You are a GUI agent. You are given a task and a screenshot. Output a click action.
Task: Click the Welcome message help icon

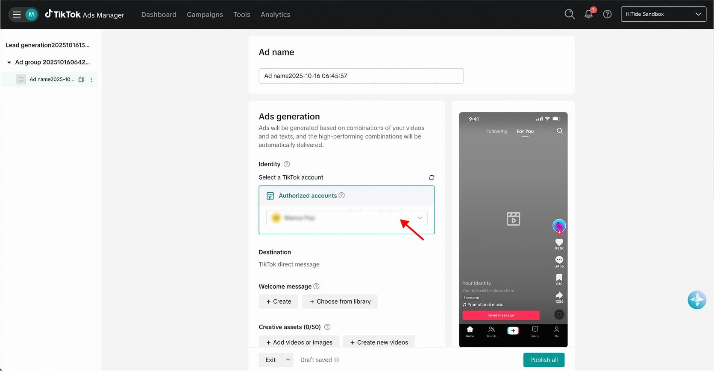coord(316,287)
